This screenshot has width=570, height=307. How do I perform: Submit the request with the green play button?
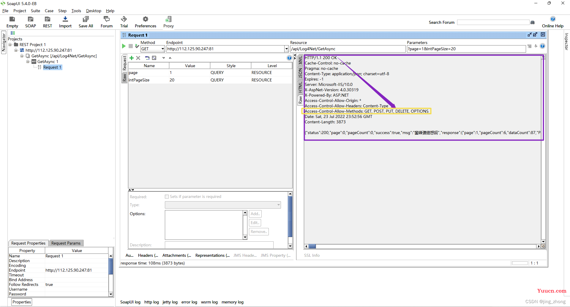coord(124,46)
